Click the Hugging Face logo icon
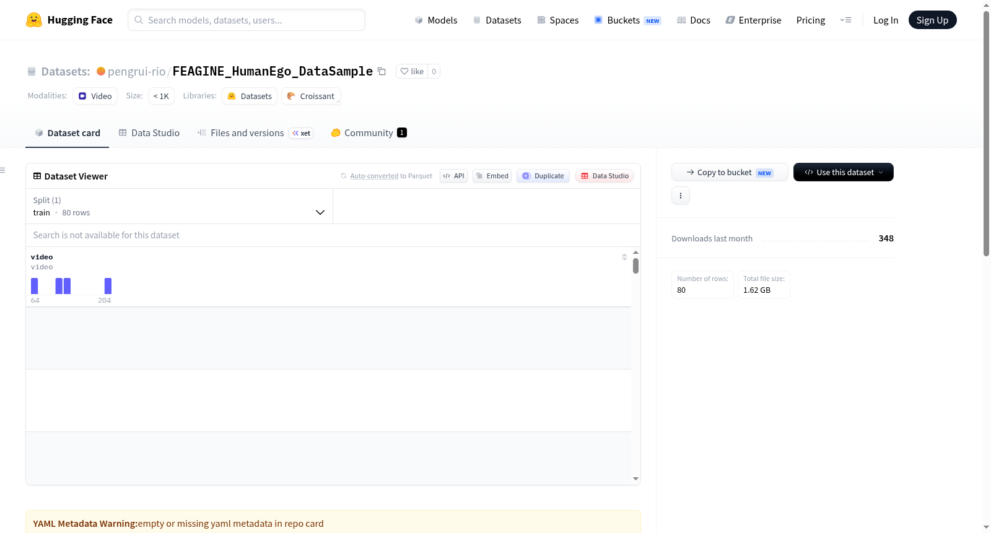 pyautogui.click(x=34, y=20)
